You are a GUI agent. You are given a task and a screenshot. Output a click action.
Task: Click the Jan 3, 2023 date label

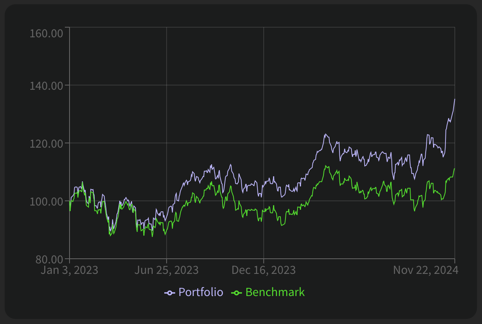pos(70,270)
